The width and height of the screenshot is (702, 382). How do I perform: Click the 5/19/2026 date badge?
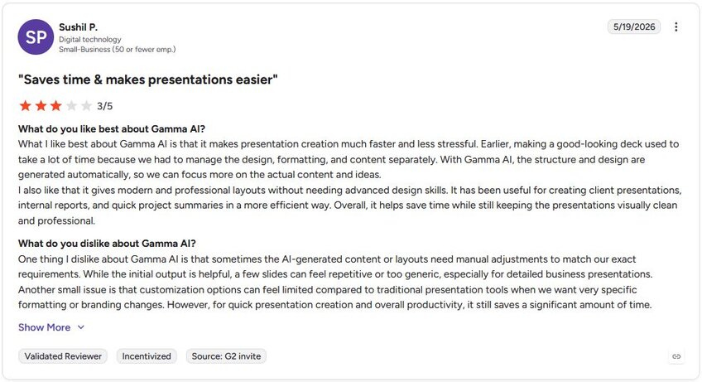click(634, 27)
